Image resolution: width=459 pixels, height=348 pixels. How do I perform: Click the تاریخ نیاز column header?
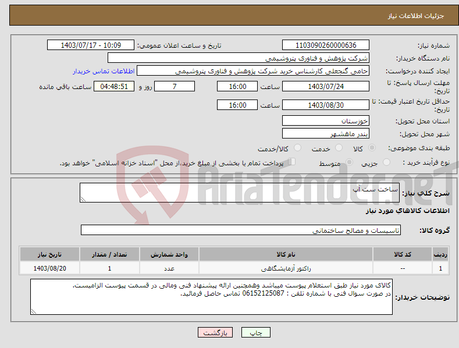49,254
